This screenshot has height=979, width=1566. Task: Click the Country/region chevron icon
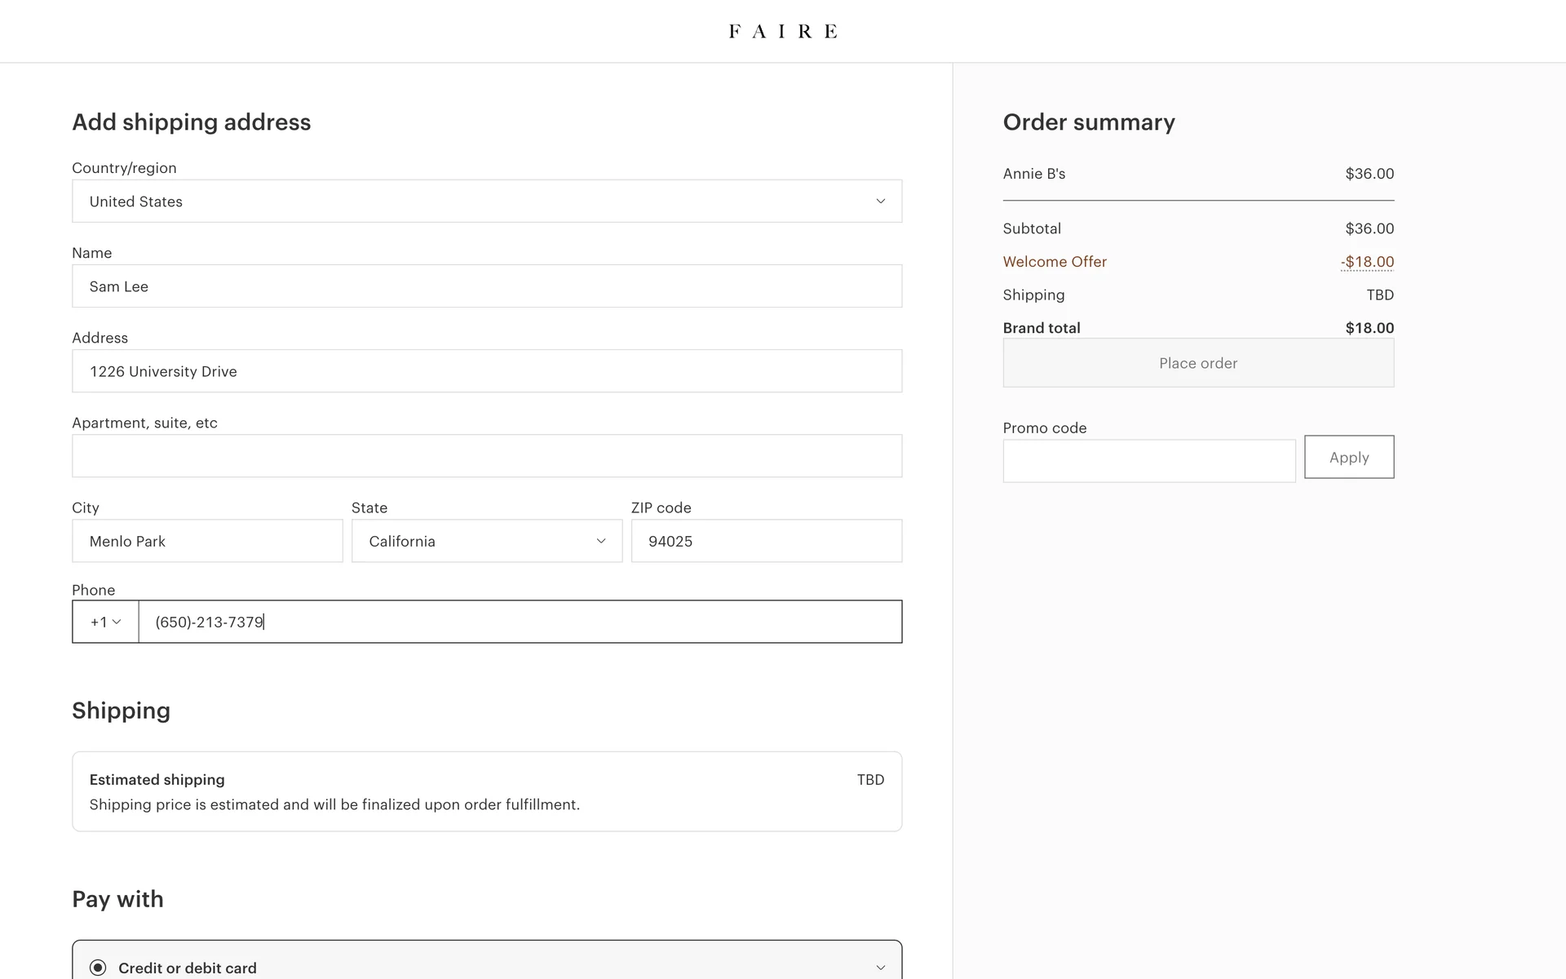coord(880,202)
